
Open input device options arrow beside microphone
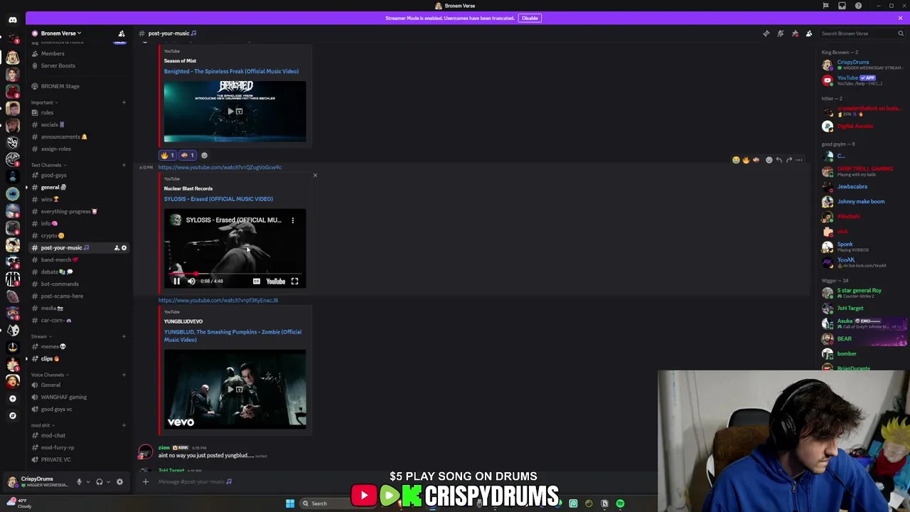click(88, 482)
